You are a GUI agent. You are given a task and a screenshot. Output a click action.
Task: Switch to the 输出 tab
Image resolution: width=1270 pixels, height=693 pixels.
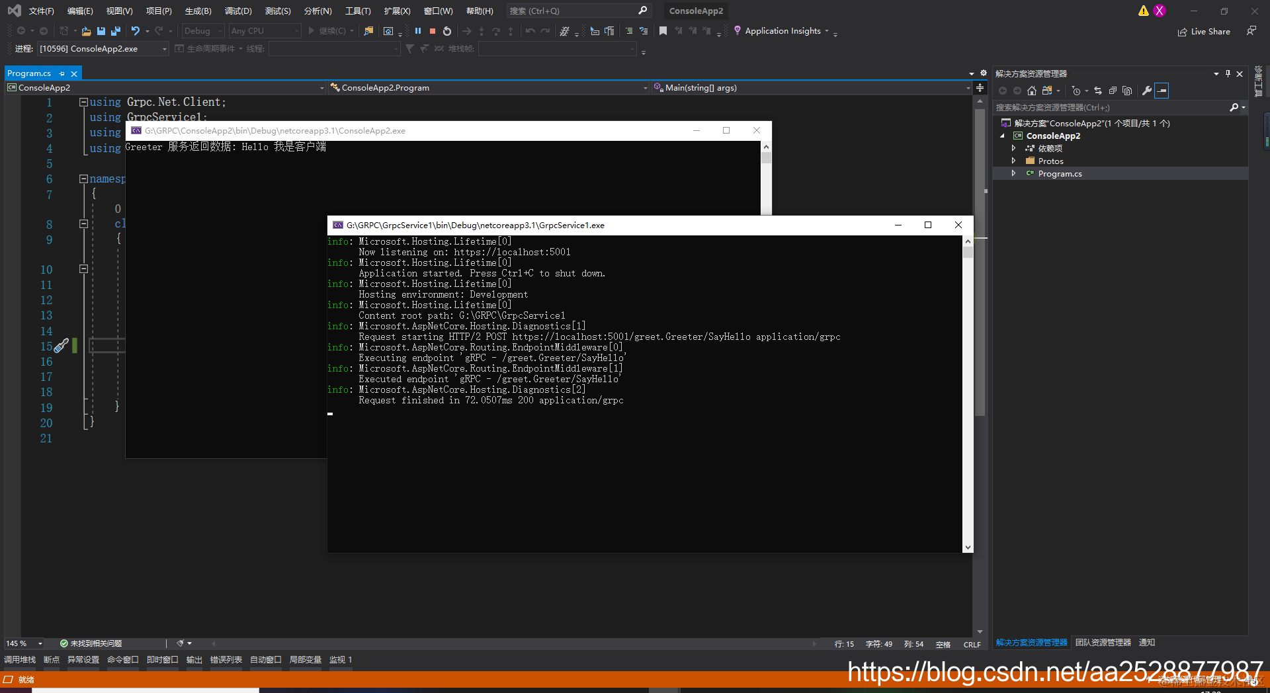[194, 660]
